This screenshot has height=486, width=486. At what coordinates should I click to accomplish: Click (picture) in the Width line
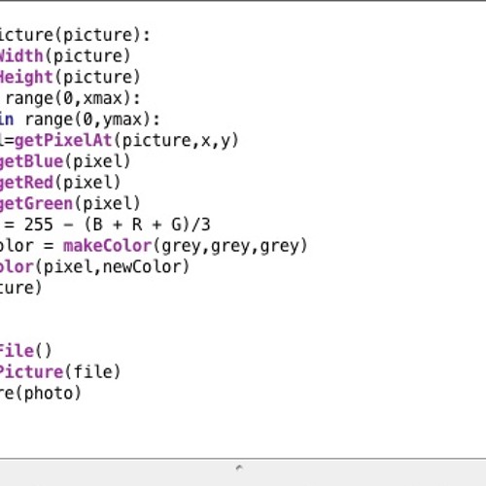[87, 56]
